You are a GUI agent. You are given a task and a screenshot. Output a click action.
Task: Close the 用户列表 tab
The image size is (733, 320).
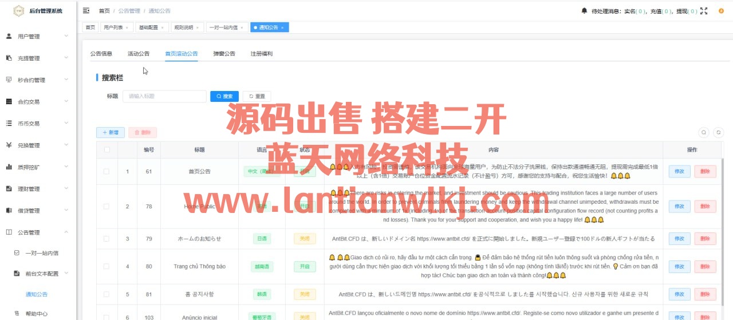tap(127, 27)
